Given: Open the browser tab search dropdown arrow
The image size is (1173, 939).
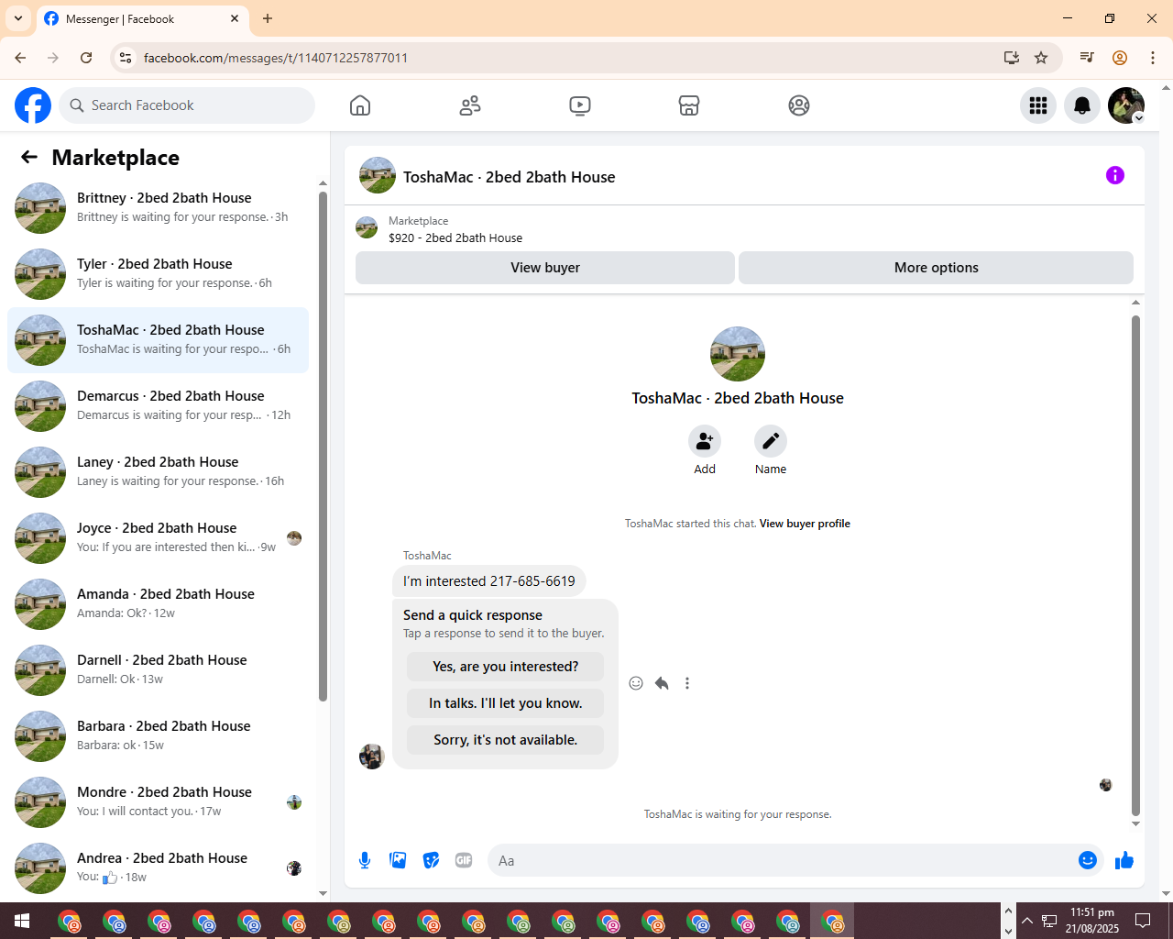Looking at the screenshot, I should pos(18,18).
